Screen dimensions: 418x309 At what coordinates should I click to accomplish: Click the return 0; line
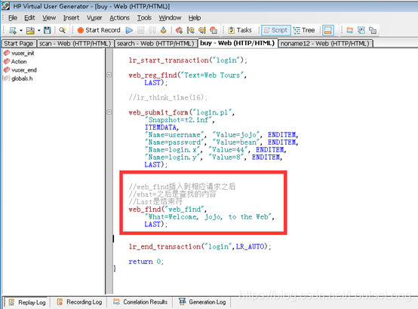(x=146, y=262)
